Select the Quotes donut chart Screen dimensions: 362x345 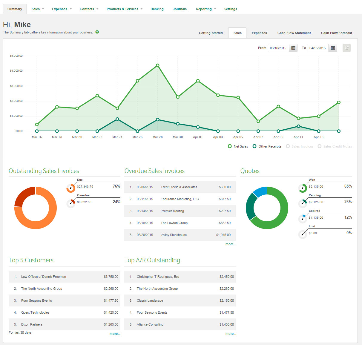click(267, 208)
